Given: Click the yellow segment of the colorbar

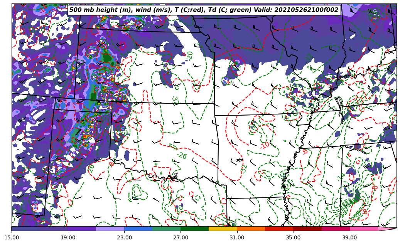Looking at the screenshot, I should tap(223, 229).
